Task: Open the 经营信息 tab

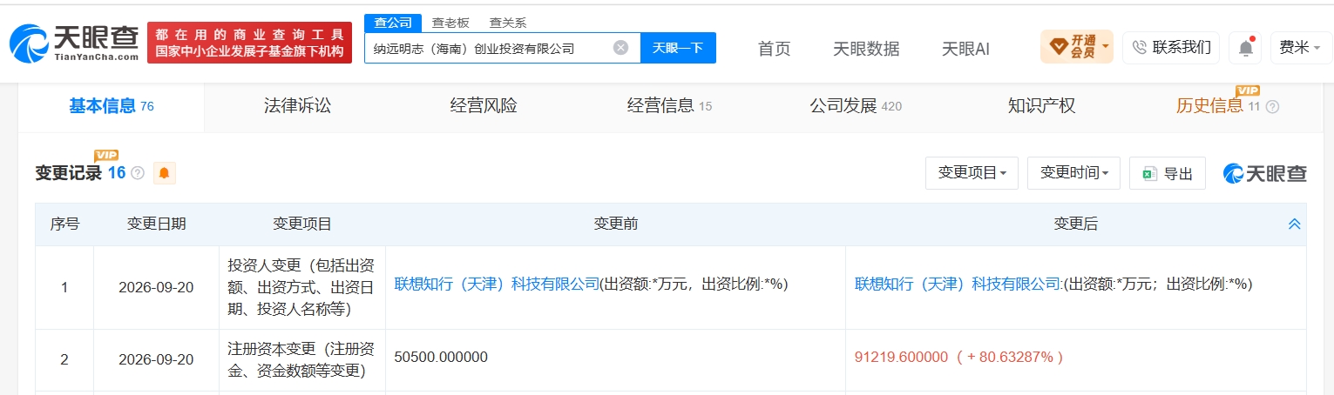Action: (x=669, y=106)
